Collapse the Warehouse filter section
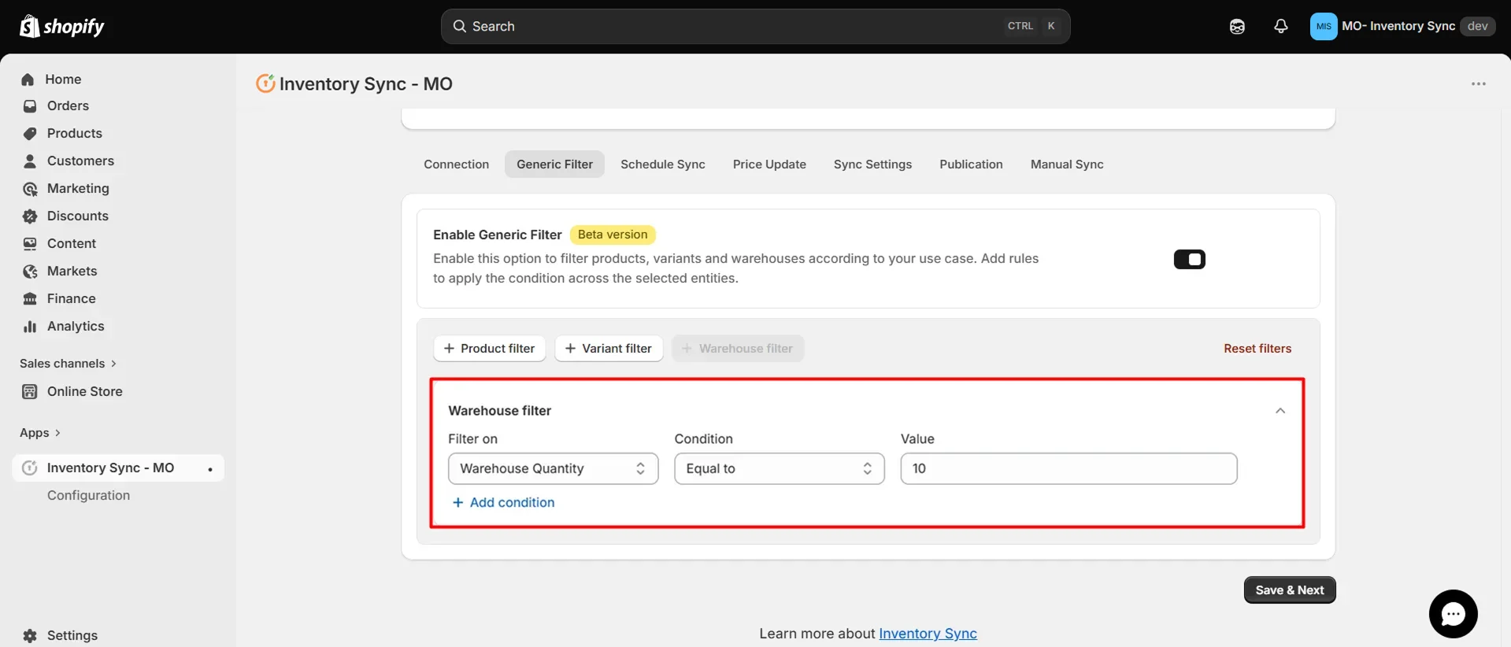1511x647 pixels. click(1280, 411)
